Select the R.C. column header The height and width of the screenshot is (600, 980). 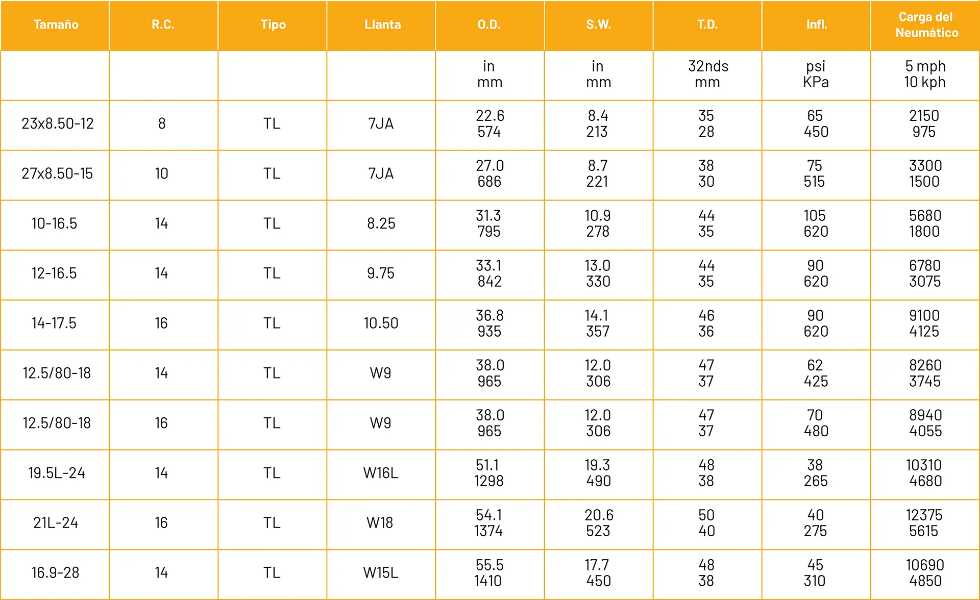pos(163,24)
